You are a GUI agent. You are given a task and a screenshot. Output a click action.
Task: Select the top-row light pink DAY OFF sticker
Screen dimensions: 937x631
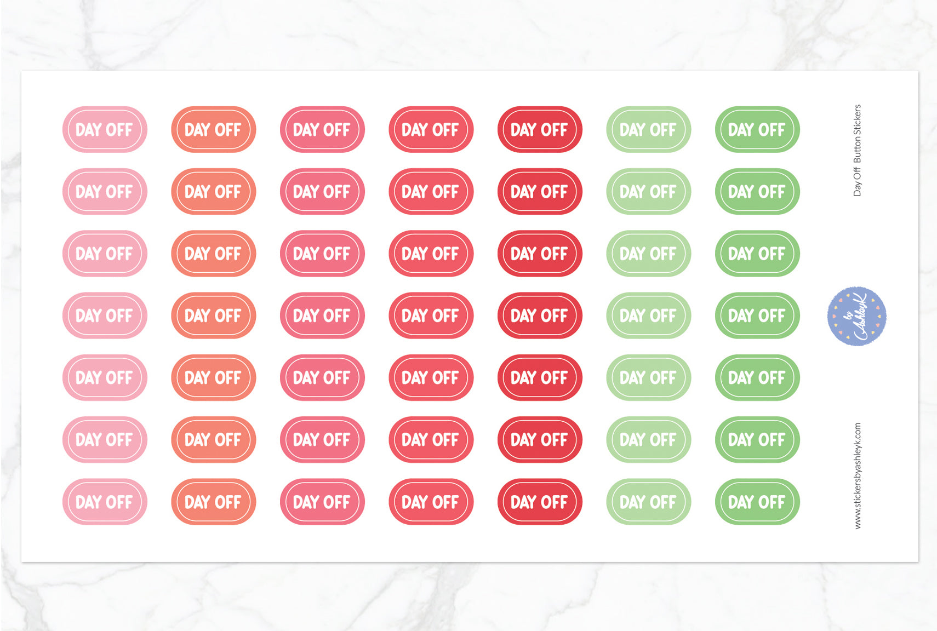[x=105, y=130]
